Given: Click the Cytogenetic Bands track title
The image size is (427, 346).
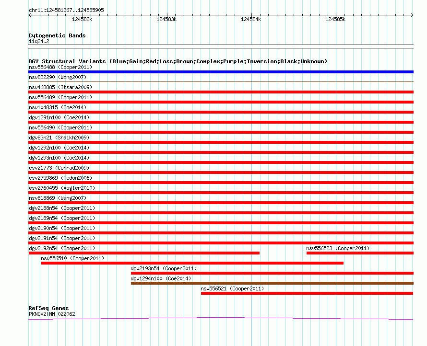Looking at the screenshot, I should coord(57,35).
